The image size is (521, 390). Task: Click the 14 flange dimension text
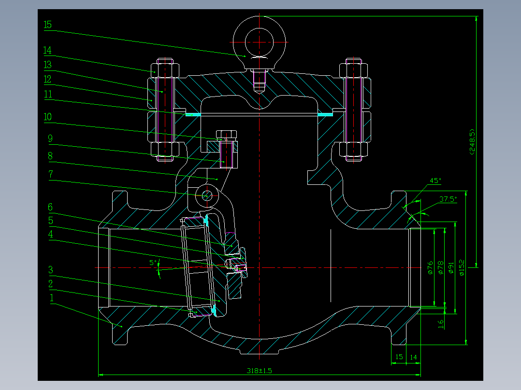413,357
